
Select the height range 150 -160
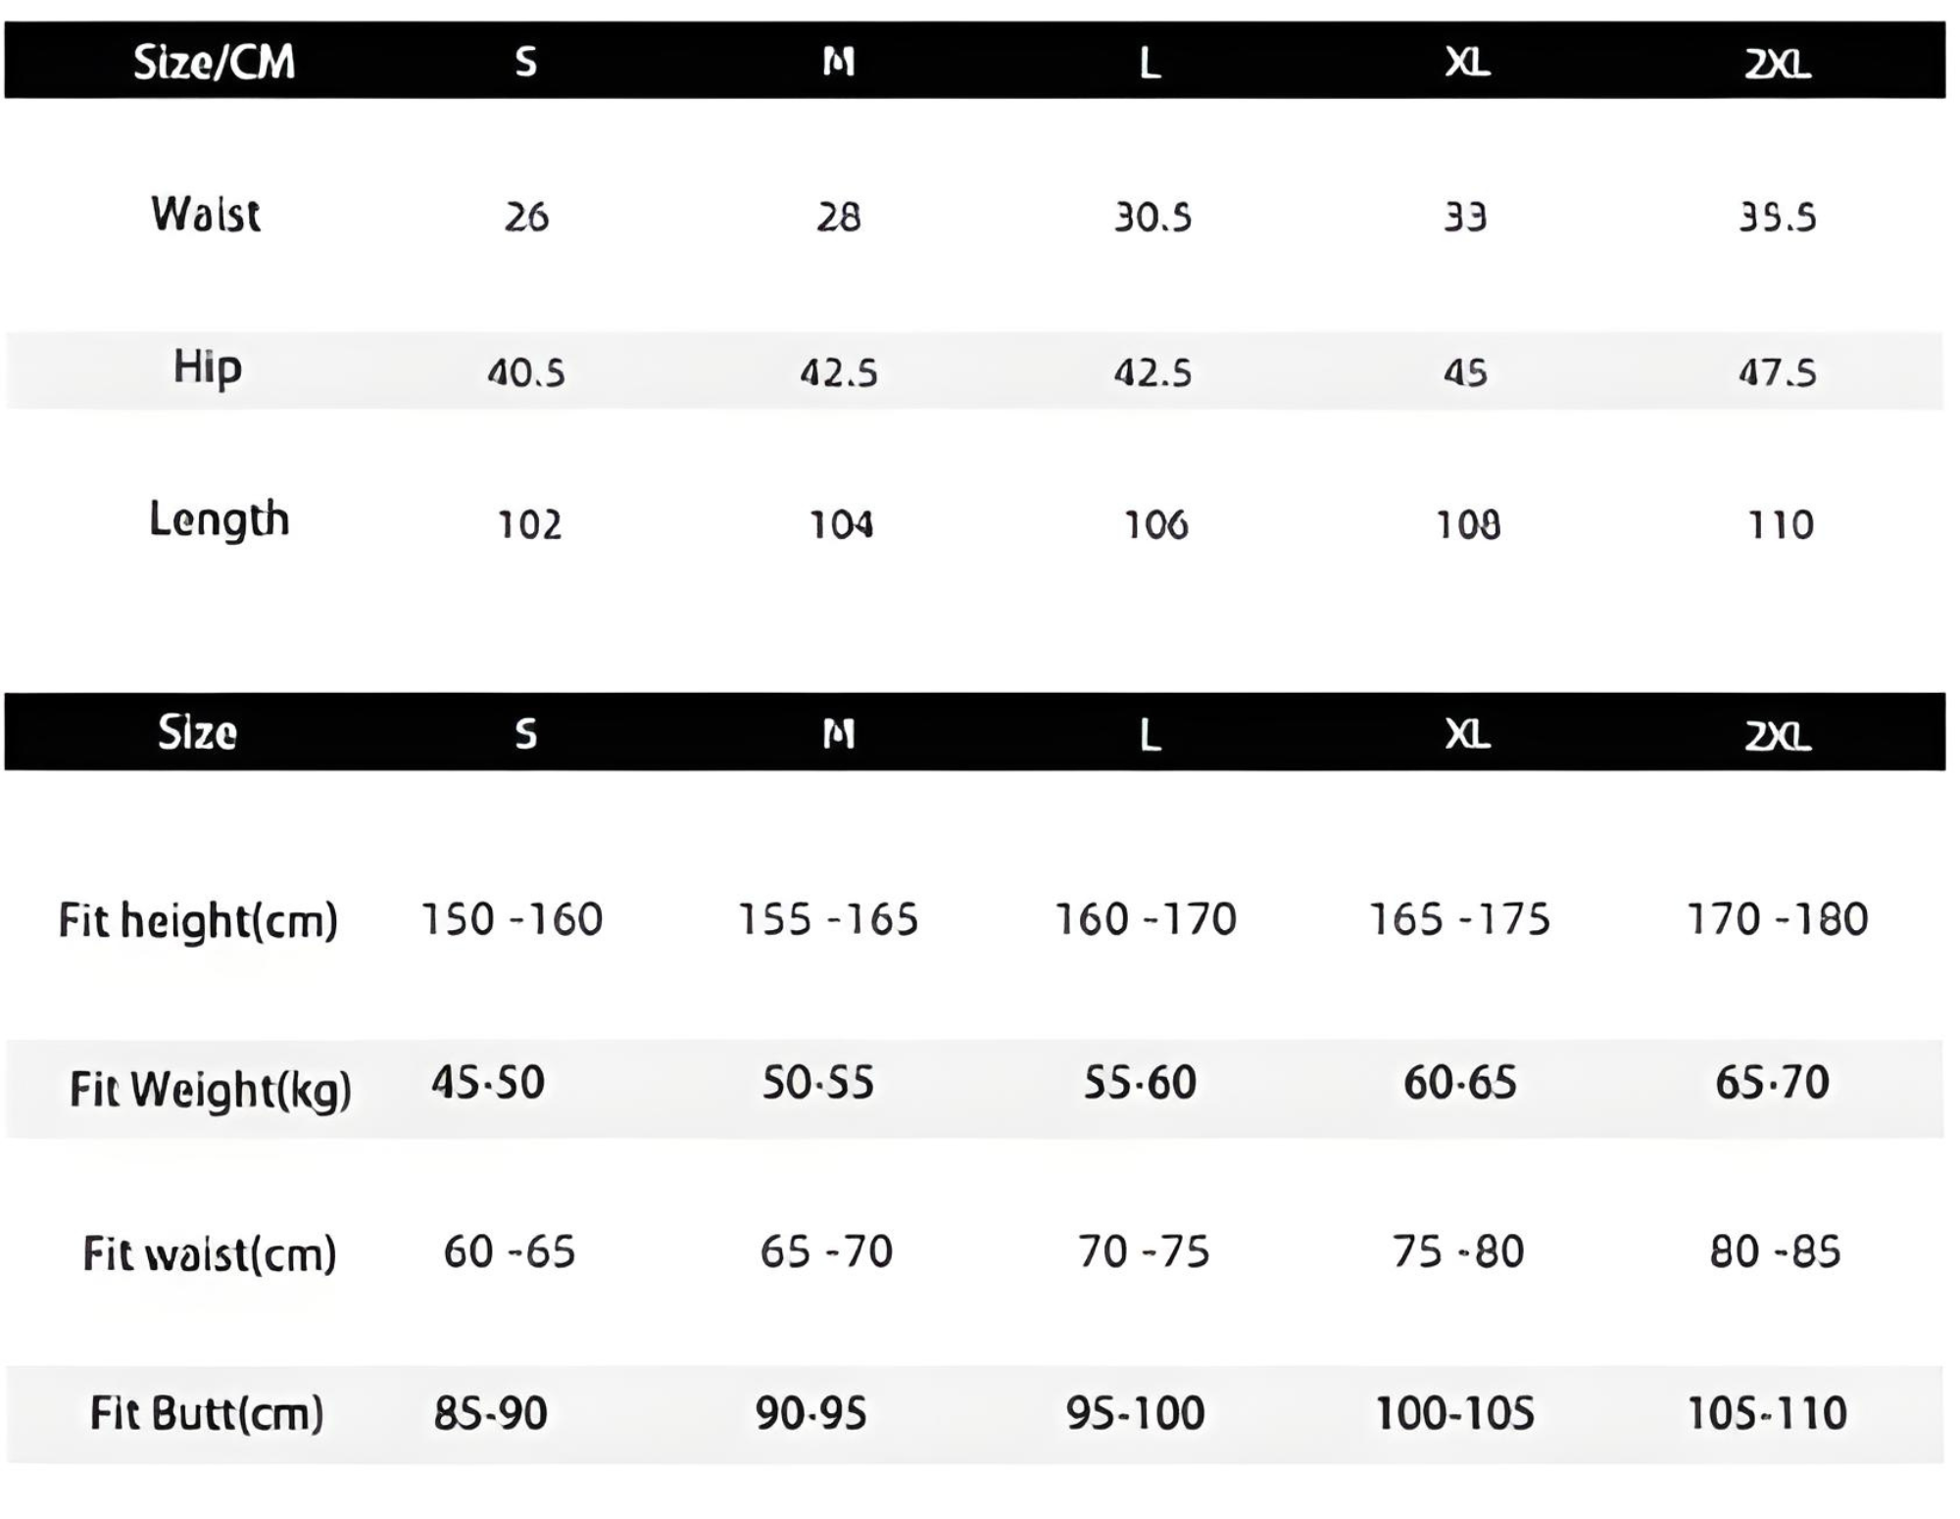click(x=512, y=919)
